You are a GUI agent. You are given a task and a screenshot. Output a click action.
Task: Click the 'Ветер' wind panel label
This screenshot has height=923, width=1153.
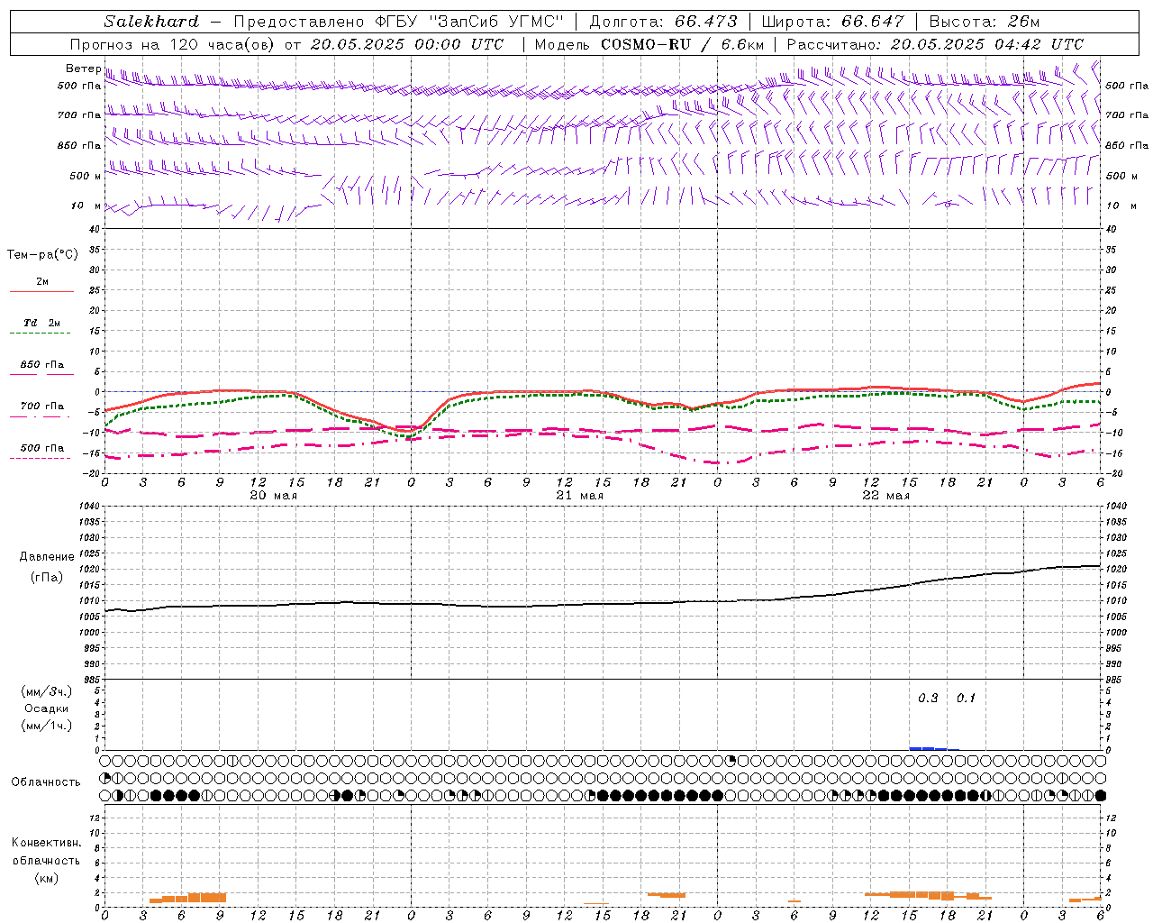[84, 69]
